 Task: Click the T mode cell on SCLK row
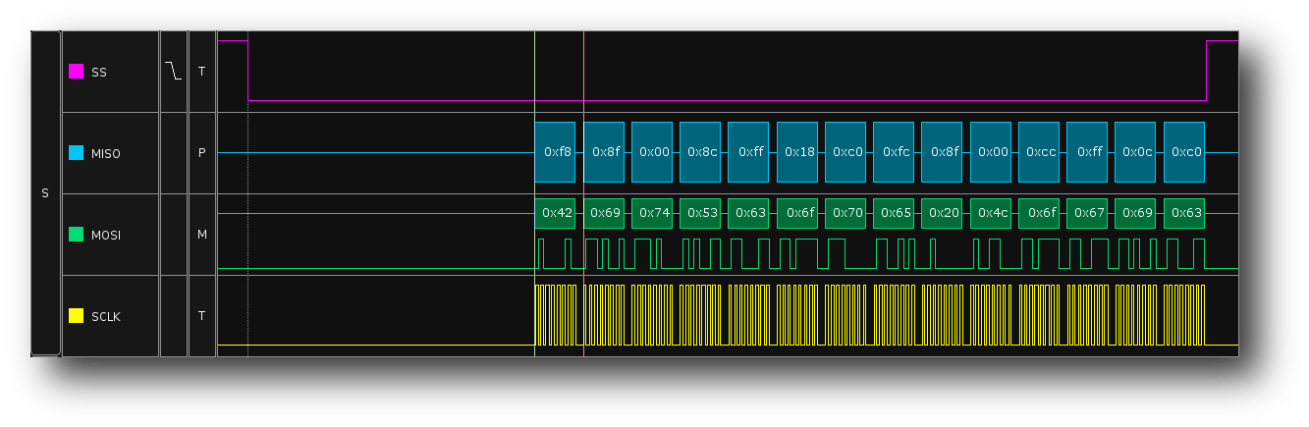(201, 316)
